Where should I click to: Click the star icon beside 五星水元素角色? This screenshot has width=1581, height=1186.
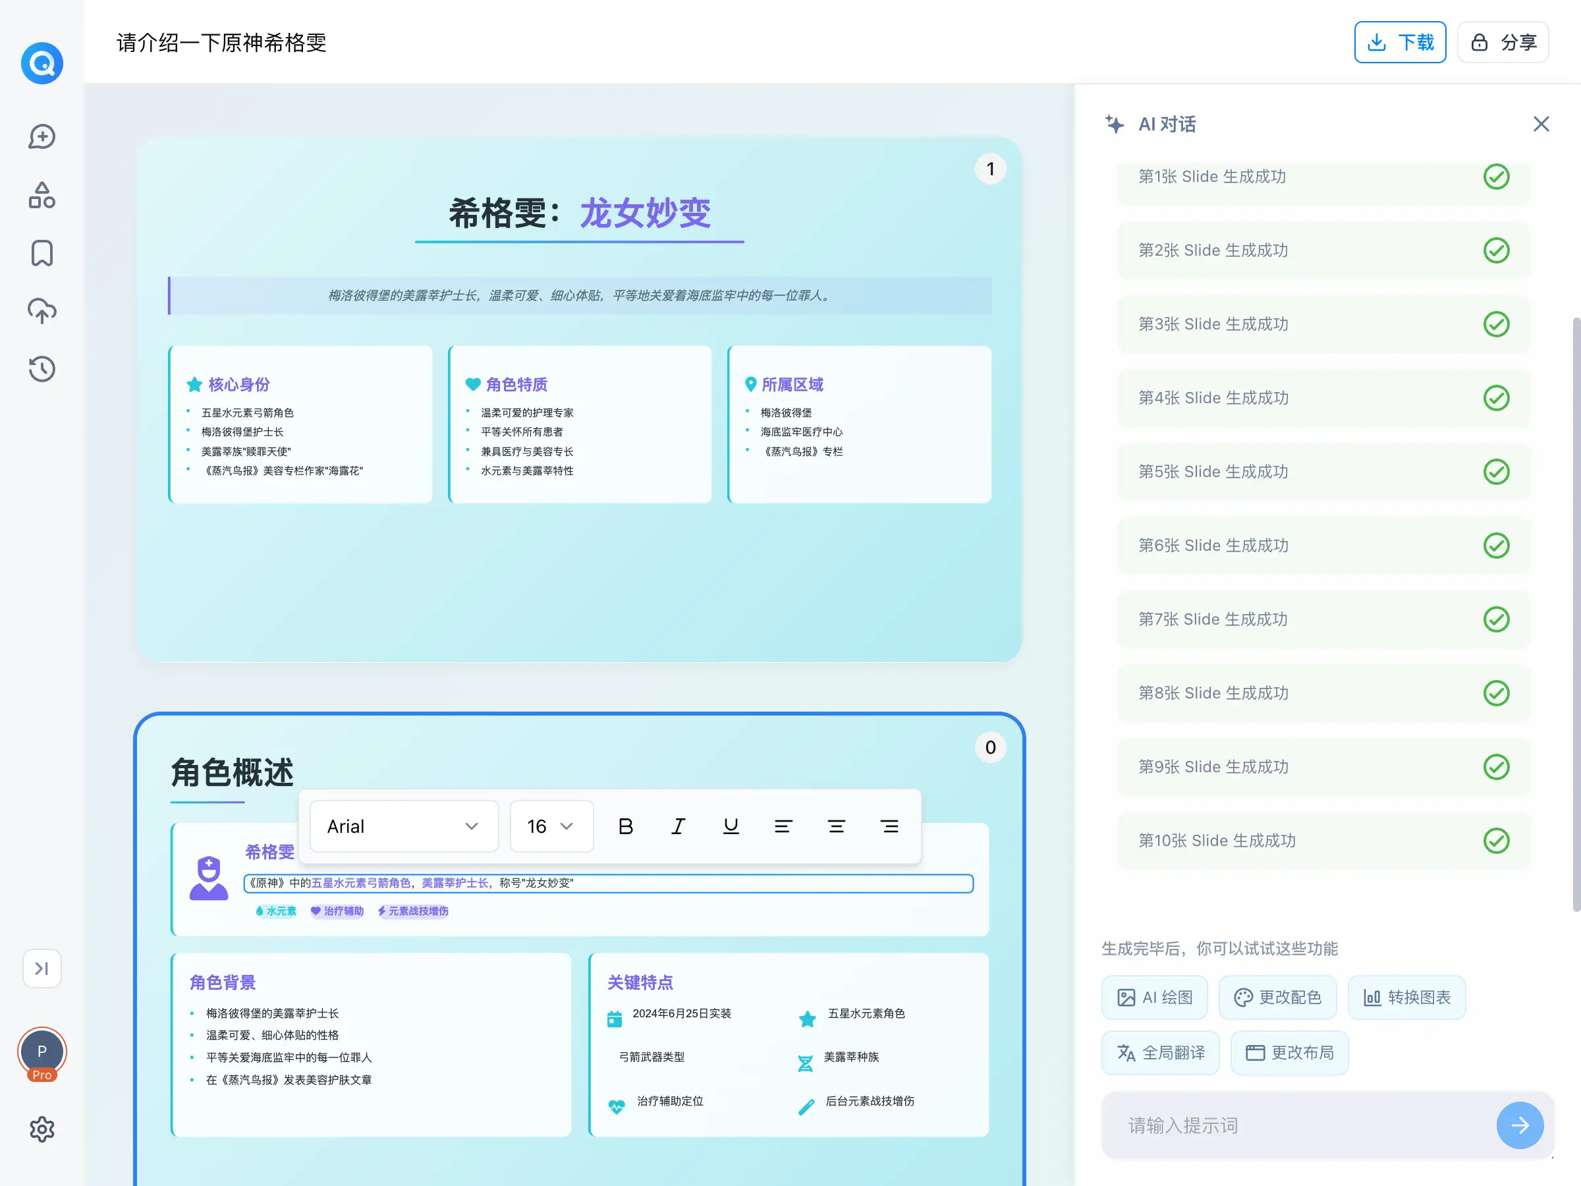[807, 1019]
